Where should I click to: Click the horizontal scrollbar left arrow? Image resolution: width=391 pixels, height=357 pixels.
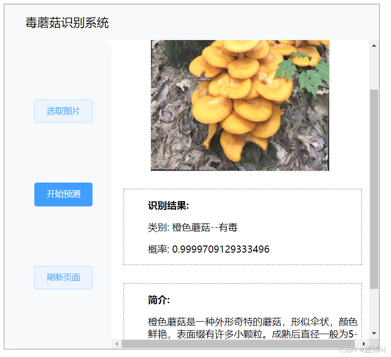(x=116, y=344)
